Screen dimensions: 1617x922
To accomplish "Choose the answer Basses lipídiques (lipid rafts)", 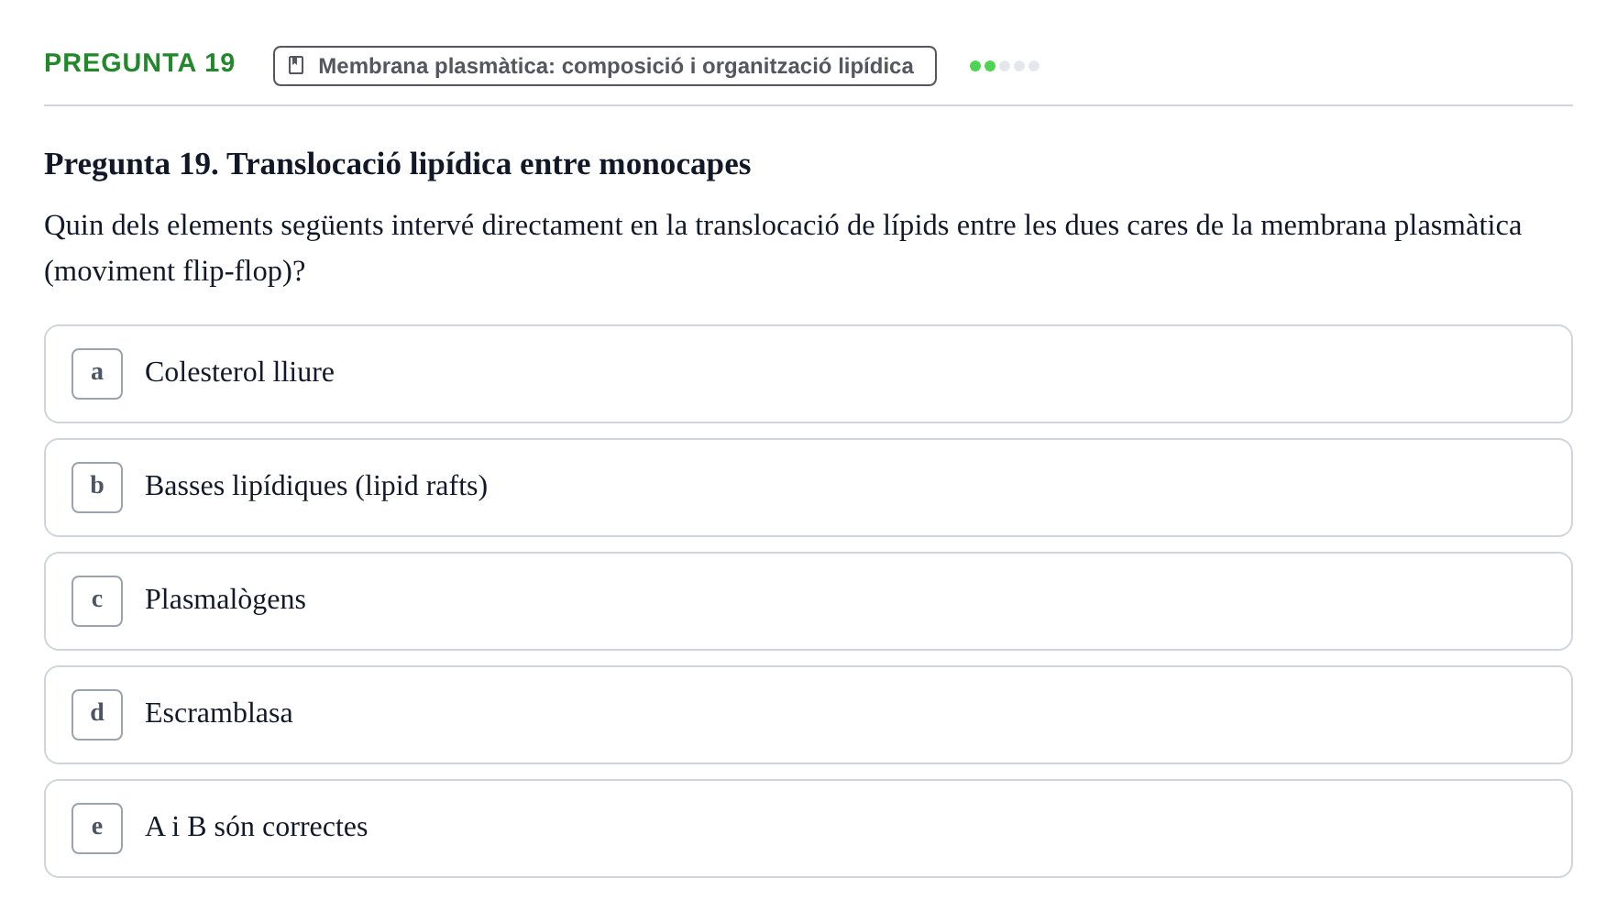I will [808, 488].
